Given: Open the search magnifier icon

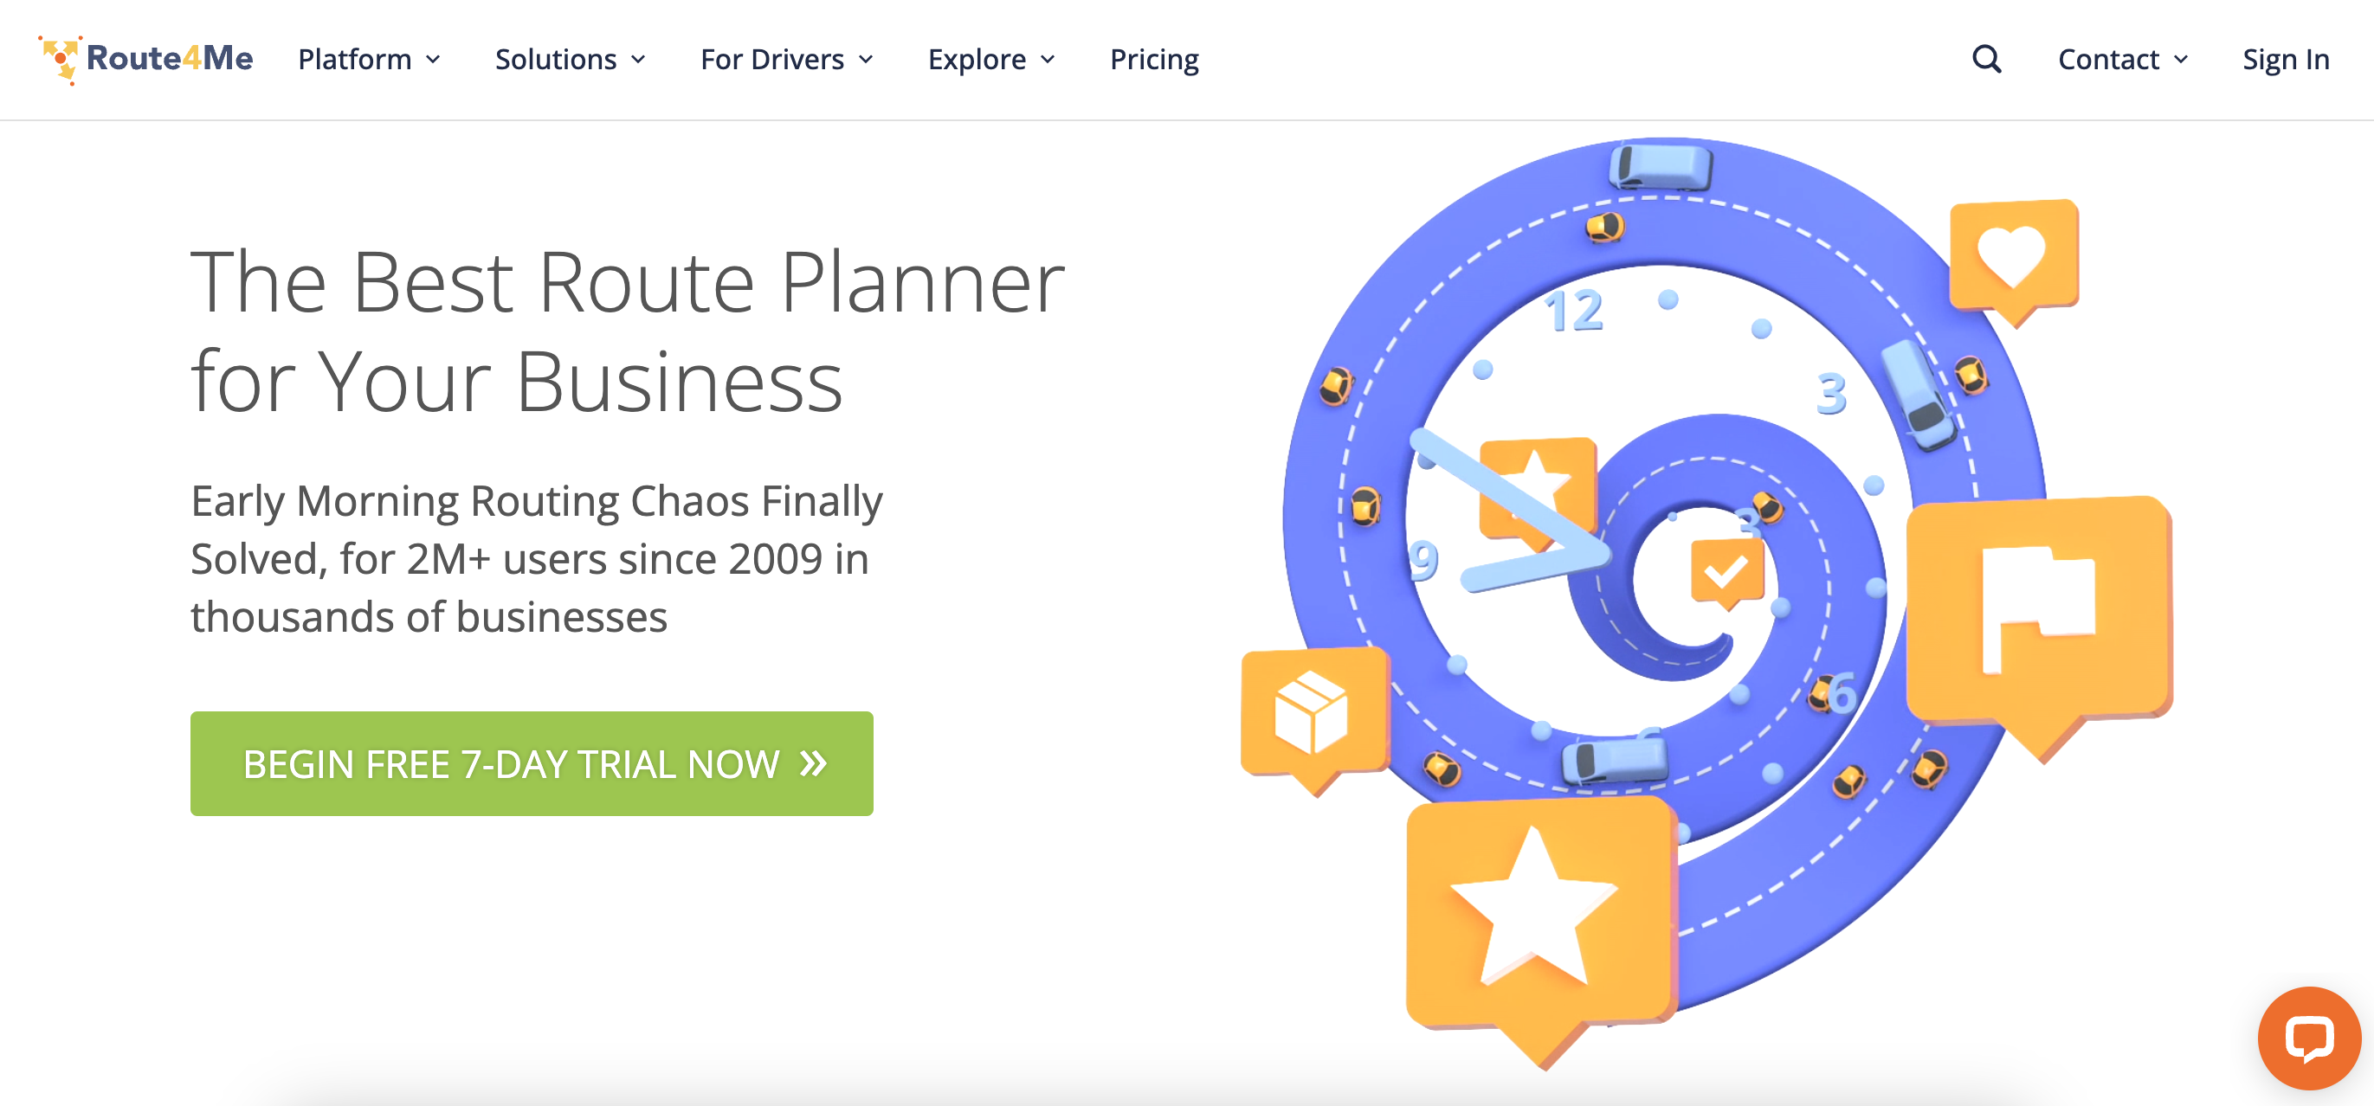Looking at the screenshot, I should (x=1986, y=59).
